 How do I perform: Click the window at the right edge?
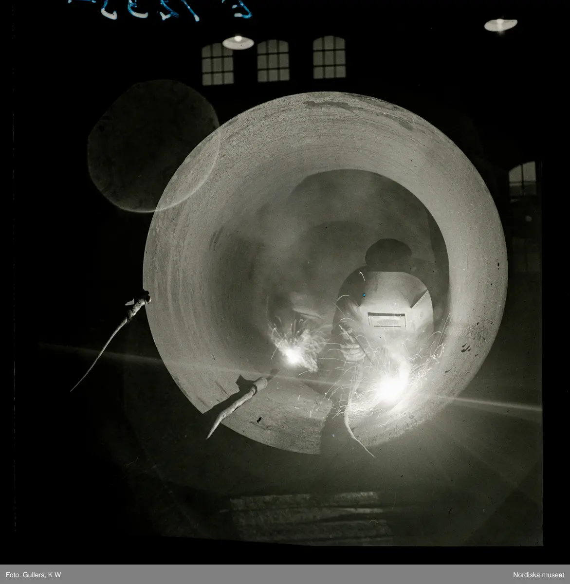[x=522, y=179]
